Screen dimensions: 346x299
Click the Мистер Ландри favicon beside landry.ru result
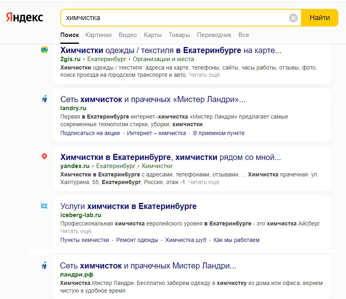coord(44,99)
